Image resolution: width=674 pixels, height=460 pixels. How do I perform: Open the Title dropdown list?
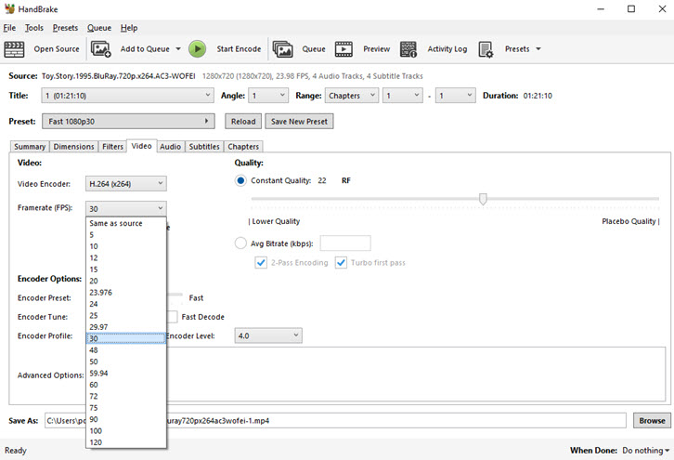128,96
